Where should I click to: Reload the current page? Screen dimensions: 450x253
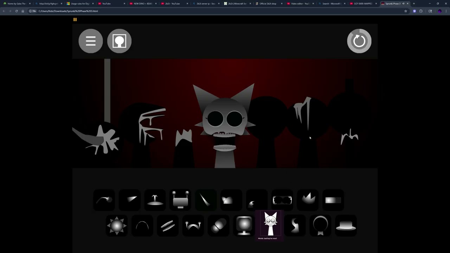click(x=16, y=11)
